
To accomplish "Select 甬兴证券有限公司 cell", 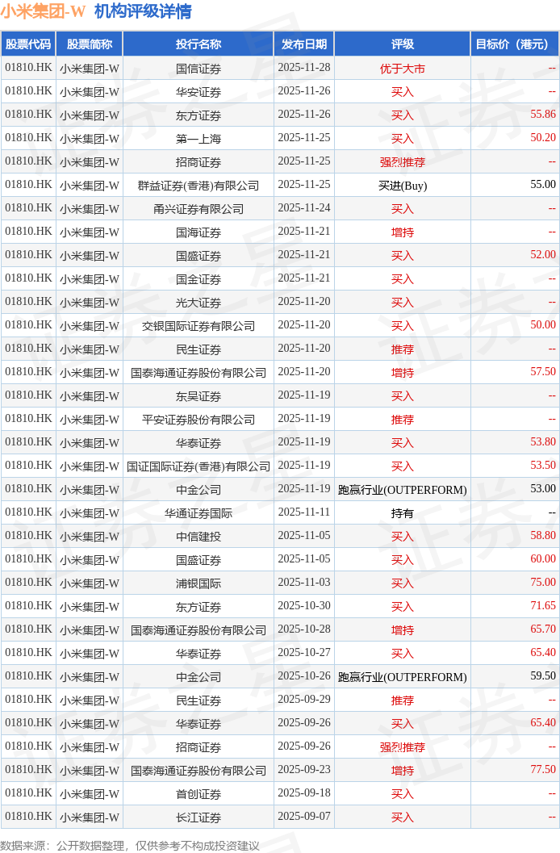I will 199,209.
